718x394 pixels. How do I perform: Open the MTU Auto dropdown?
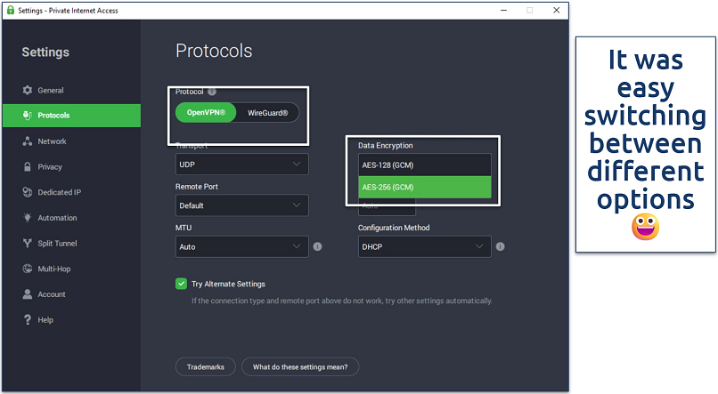pyautogui.click(x=241, y=247)
